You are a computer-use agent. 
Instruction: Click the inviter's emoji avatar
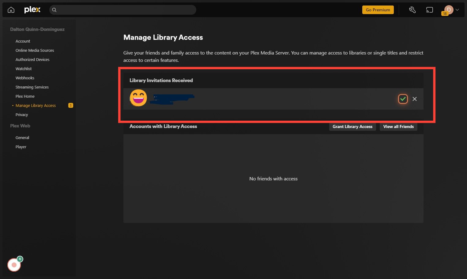tap(138, 98)
